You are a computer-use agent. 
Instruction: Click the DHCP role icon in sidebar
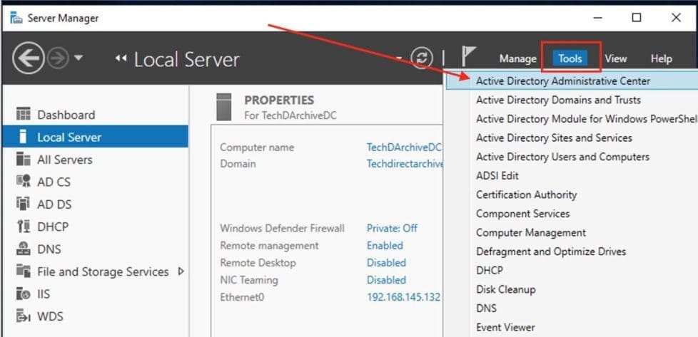click(24, 227)
